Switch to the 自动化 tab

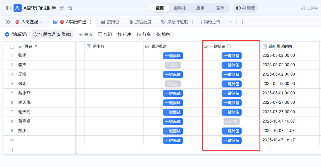[180, 8]
